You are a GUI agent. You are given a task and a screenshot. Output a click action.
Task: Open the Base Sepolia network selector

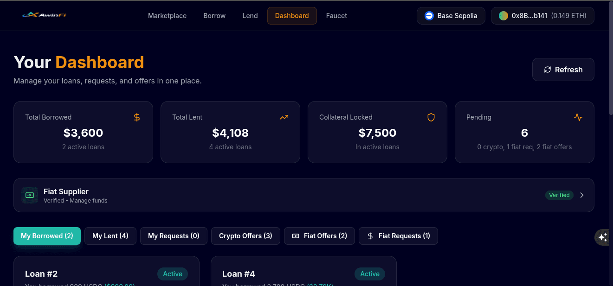(451, 15)
